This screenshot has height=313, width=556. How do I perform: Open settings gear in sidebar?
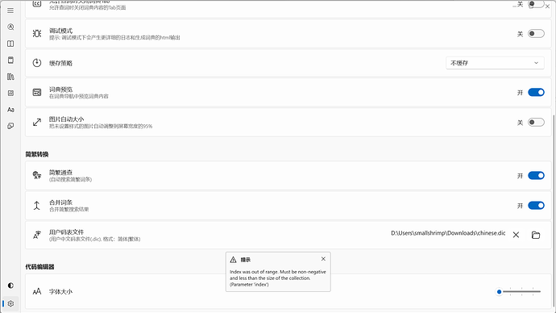click(10, 304)
